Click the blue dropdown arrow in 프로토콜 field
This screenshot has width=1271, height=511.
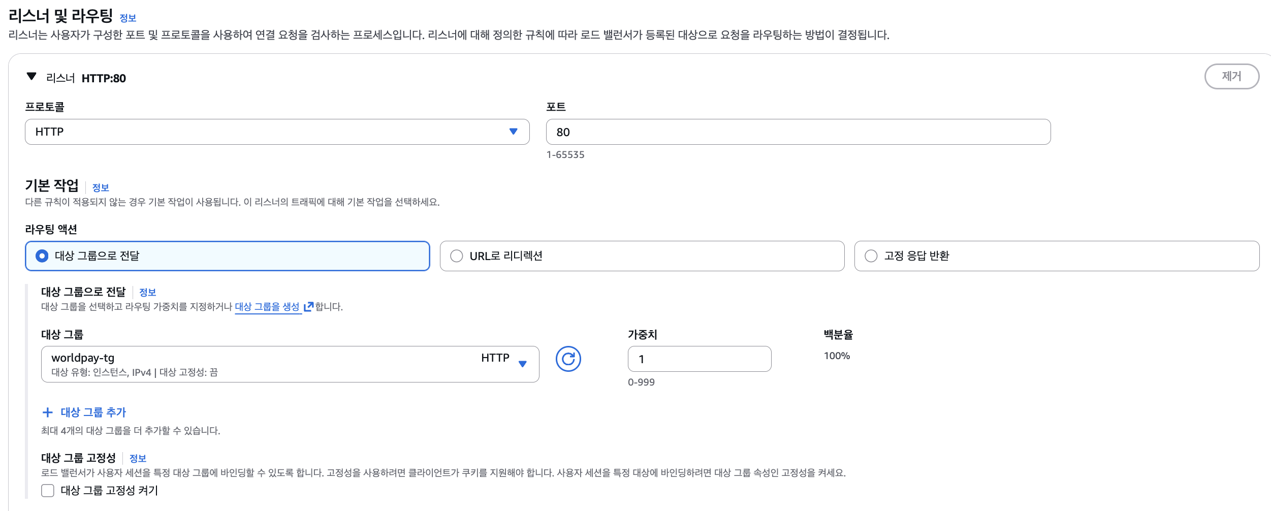514,132
